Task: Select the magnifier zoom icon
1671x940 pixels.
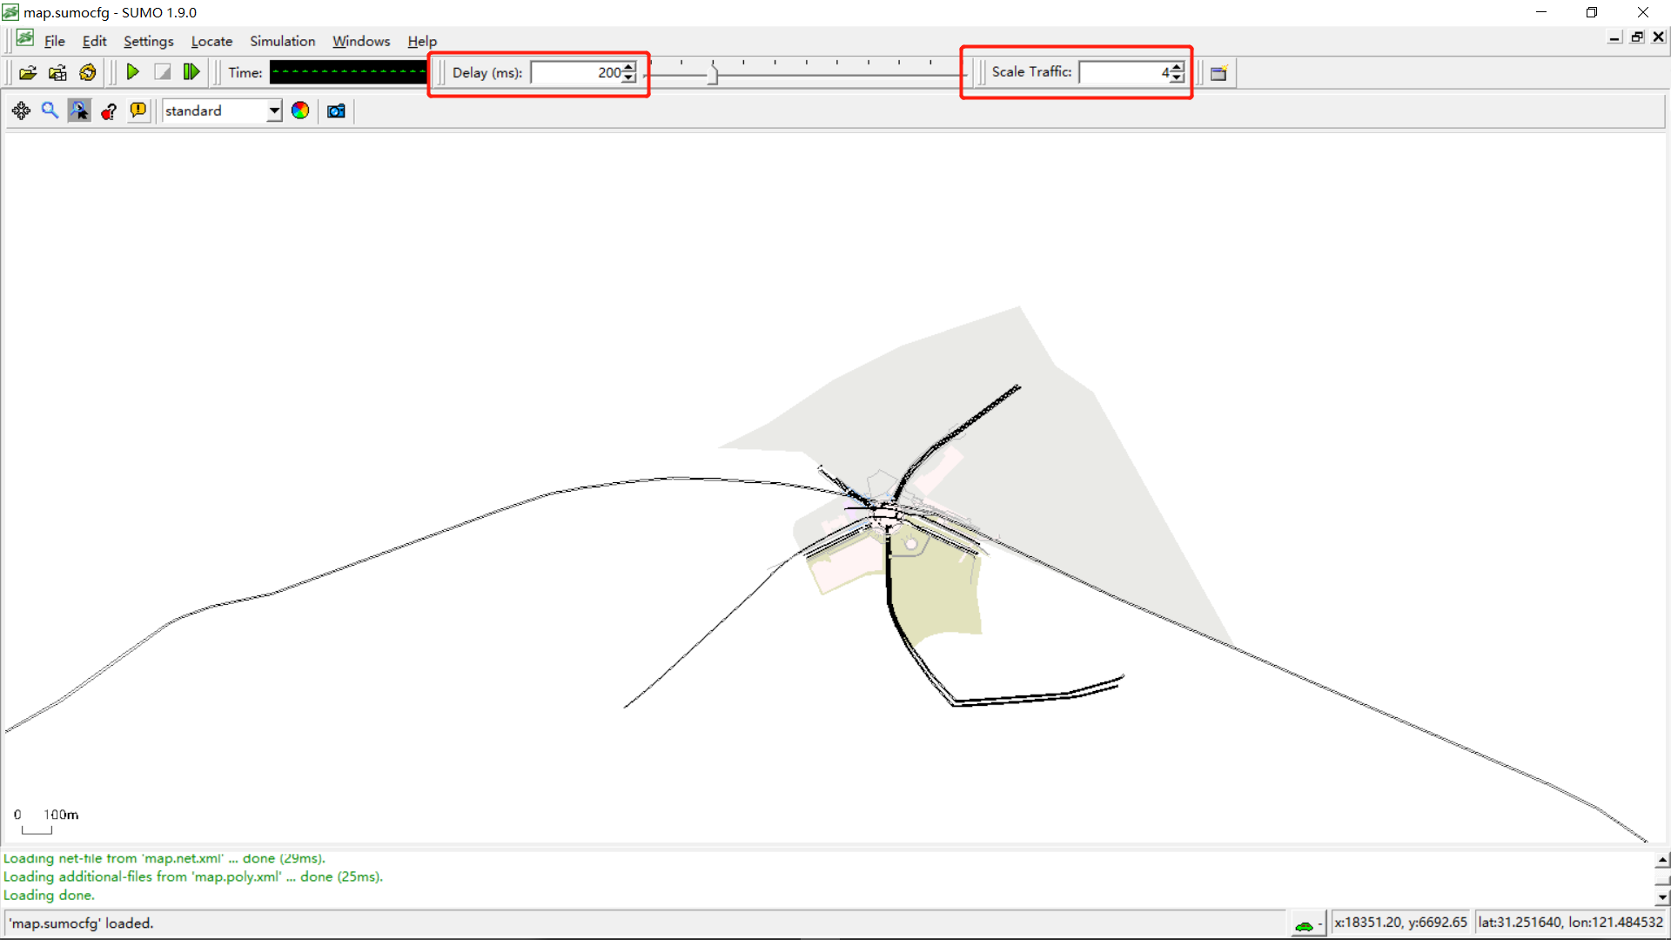Action: click(x=50, y=111)
